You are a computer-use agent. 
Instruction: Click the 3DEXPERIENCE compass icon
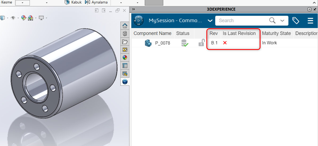tap(139, 21)
